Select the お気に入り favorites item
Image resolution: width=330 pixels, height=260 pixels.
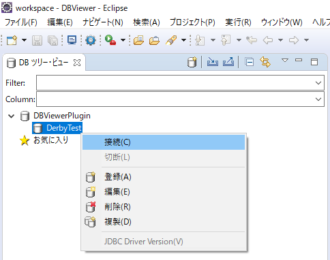click(51, 140)
